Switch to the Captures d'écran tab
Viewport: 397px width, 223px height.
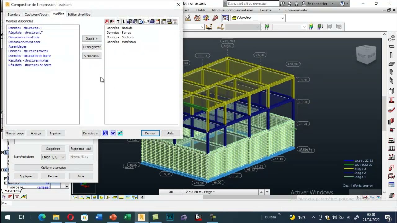pyautogui.click(x=37, y=15)
